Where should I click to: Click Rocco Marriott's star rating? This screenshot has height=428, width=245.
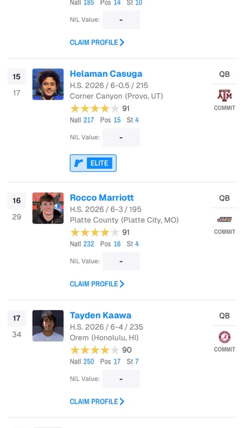pyautogui.click(x=95, y=232)
